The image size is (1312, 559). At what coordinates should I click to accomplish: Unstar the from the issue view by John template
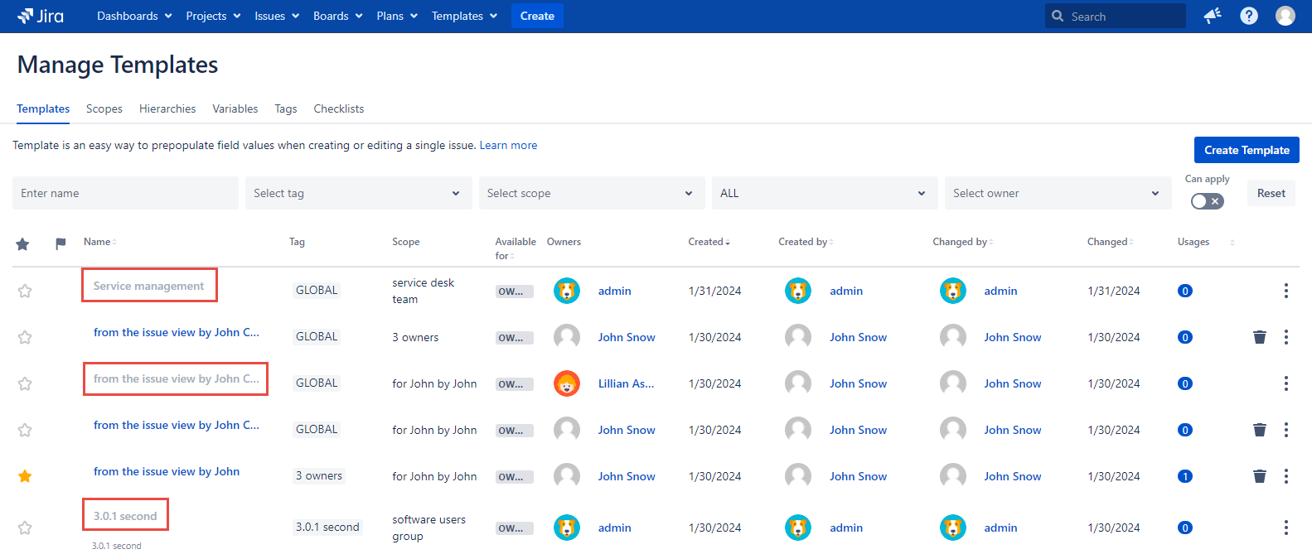click(x=25, y=476)
